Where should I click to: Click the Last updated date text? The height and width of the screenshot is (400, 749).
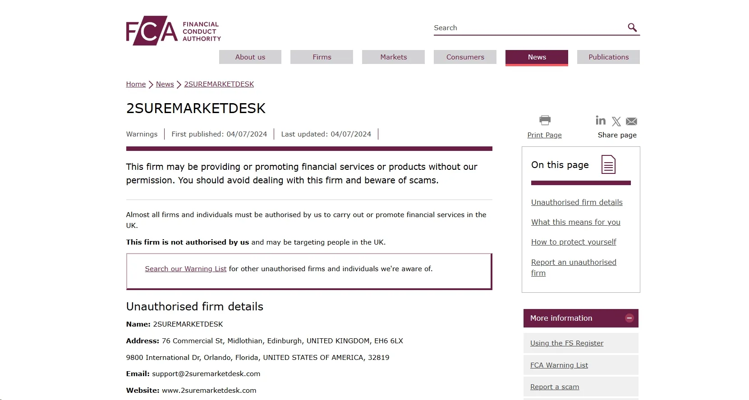click(326, 134)
